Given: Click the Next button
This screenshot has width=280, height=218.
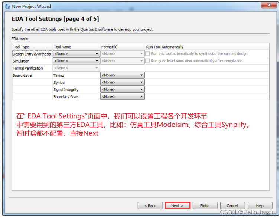Looking at the screenshot, I should pyautogui.click(x=178, y=205).
